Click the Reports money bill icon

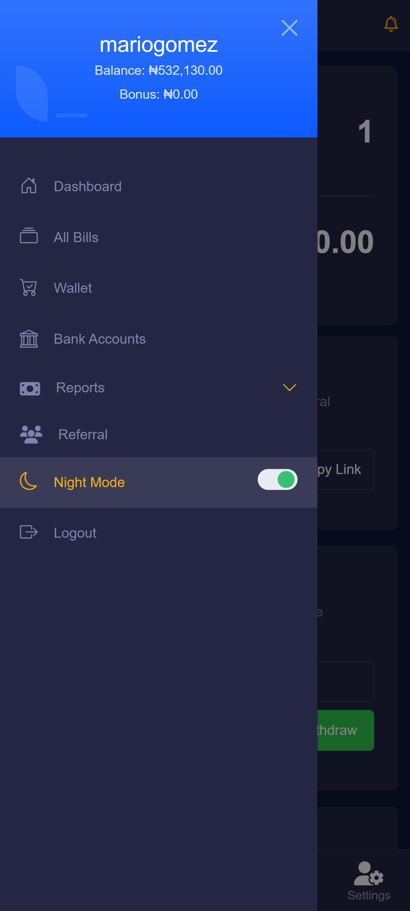tap(30, 388)
